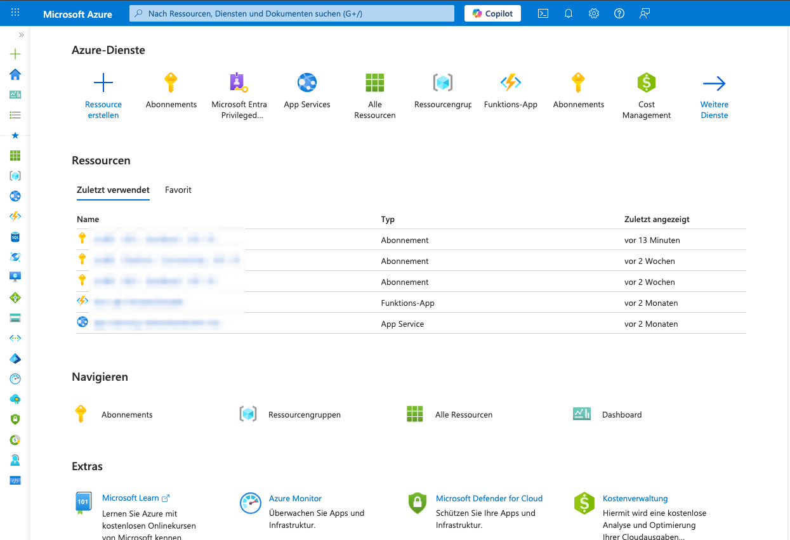This screenshot has width=790, height=540.
Task: Select the Favorites star in the sidebar
Action: (x=15, y=135)
